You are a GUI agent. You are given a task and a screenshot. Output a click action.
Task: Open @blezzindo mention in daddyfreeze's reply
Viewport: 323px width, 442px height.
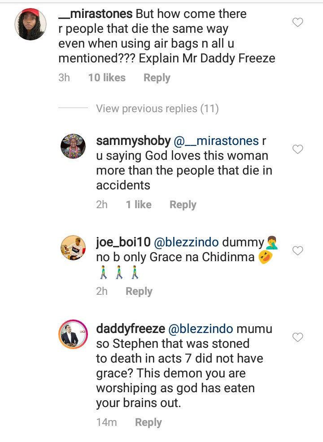point(200,329)
